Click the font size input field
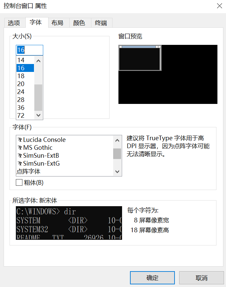 (x=29, y=50)
